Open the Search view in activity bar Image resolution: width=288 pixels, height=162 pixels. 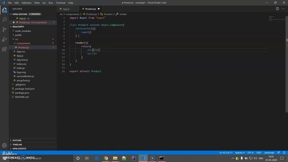(4, 20)
